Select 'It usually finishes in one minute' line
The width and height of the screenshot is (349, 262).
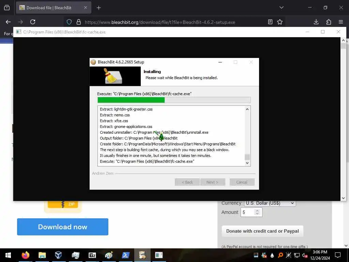pyautogui.click(x=155, y=156)
